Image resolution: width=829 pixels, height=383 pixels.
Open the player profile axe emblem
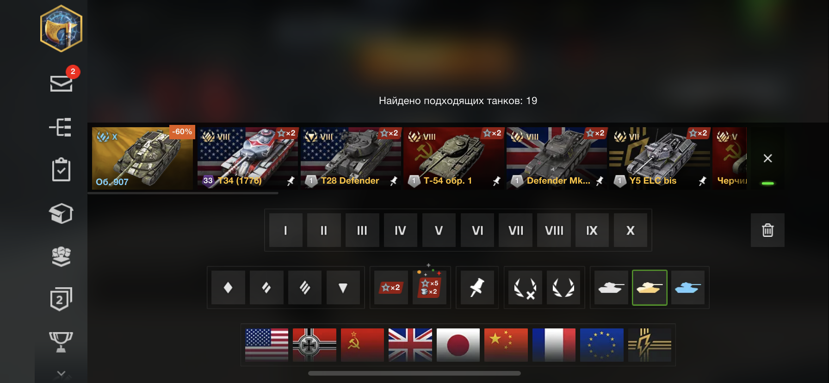(x=61, y=28)
